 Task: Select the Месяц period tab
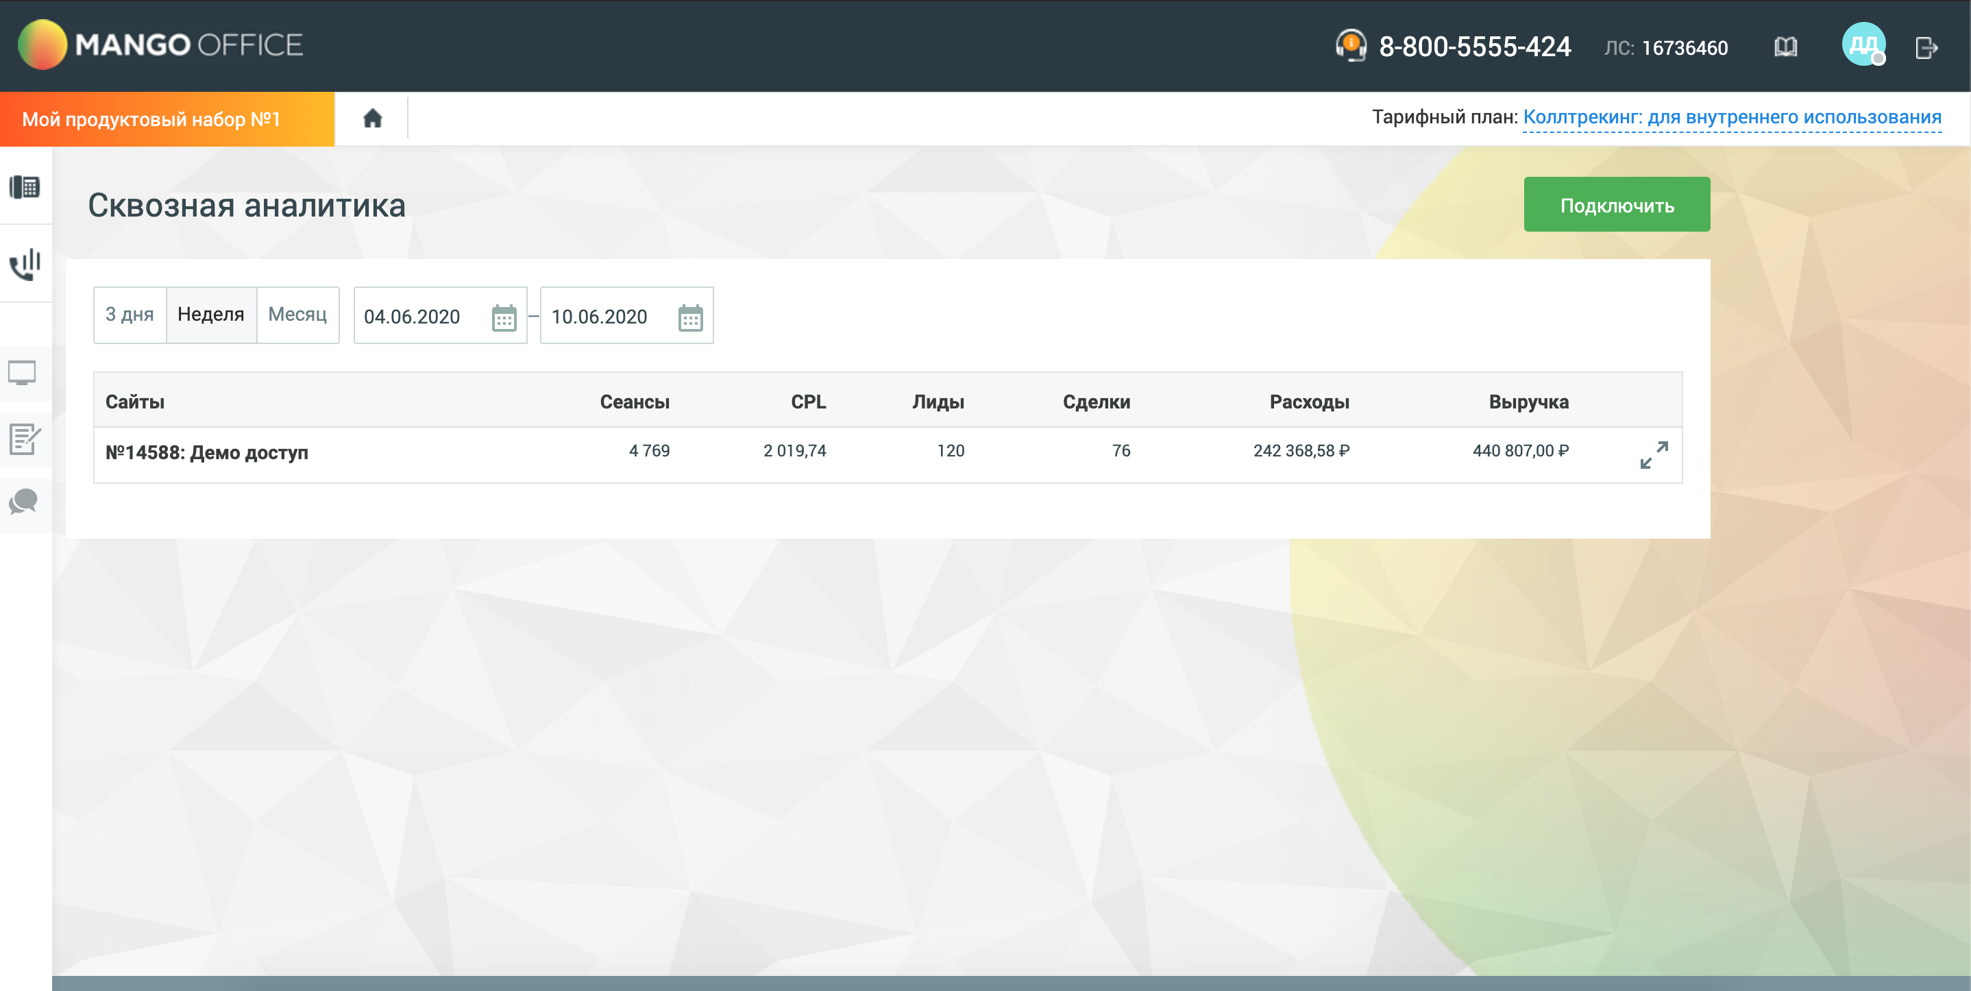point(297,315)
